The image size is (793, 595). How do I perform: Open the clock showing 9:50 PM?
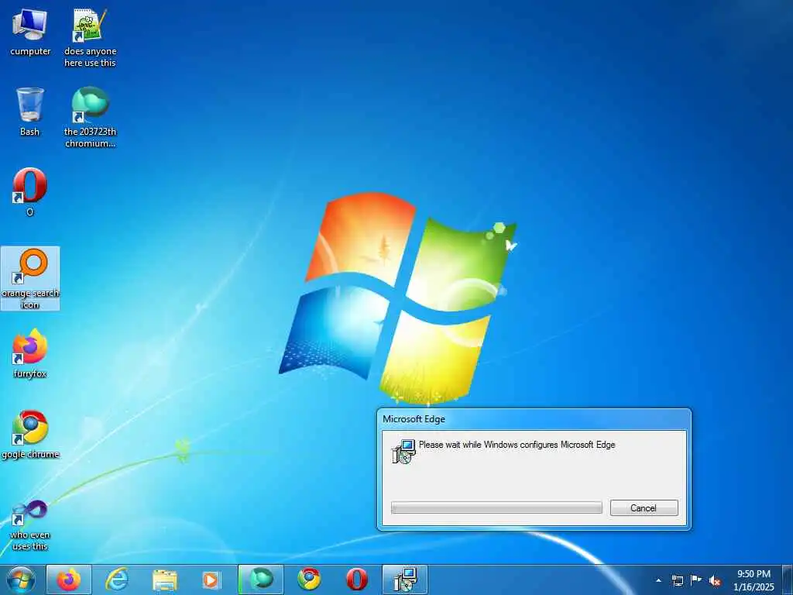pos(754,574)
